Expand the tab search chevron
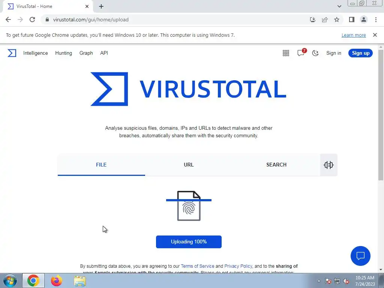Screen dimensions: 384x288 (x=339, y=6)
